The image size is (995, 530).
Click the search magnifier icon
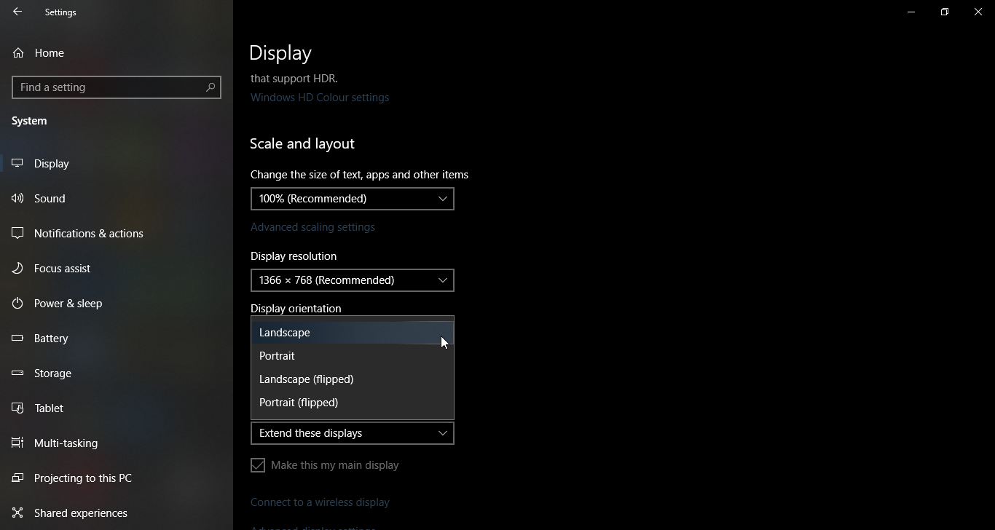point(211,87)
